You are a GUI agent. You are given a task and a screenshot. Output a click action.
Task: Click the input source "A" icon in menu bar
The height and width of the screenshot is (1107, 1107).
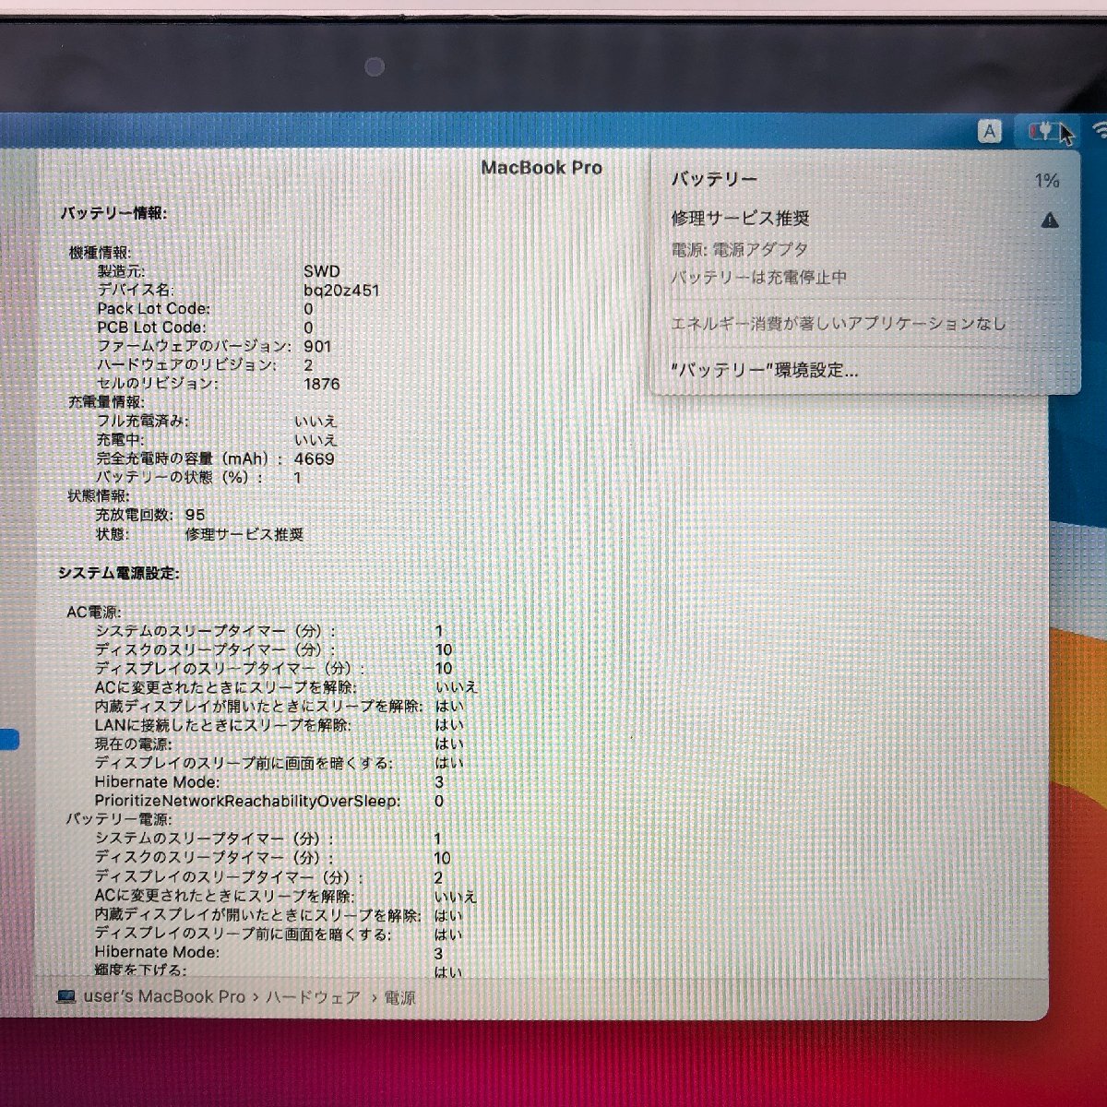pos(990,131)
